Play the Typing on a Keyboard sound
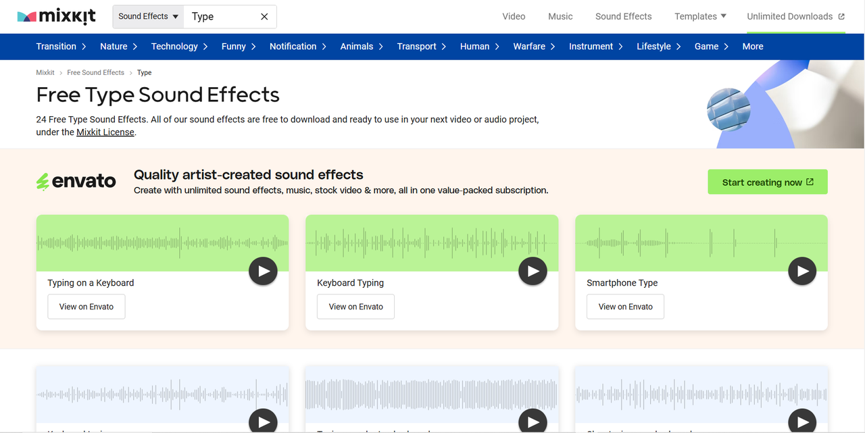The width and height of the screenshot is (865, 433). [x=263, y=272]
